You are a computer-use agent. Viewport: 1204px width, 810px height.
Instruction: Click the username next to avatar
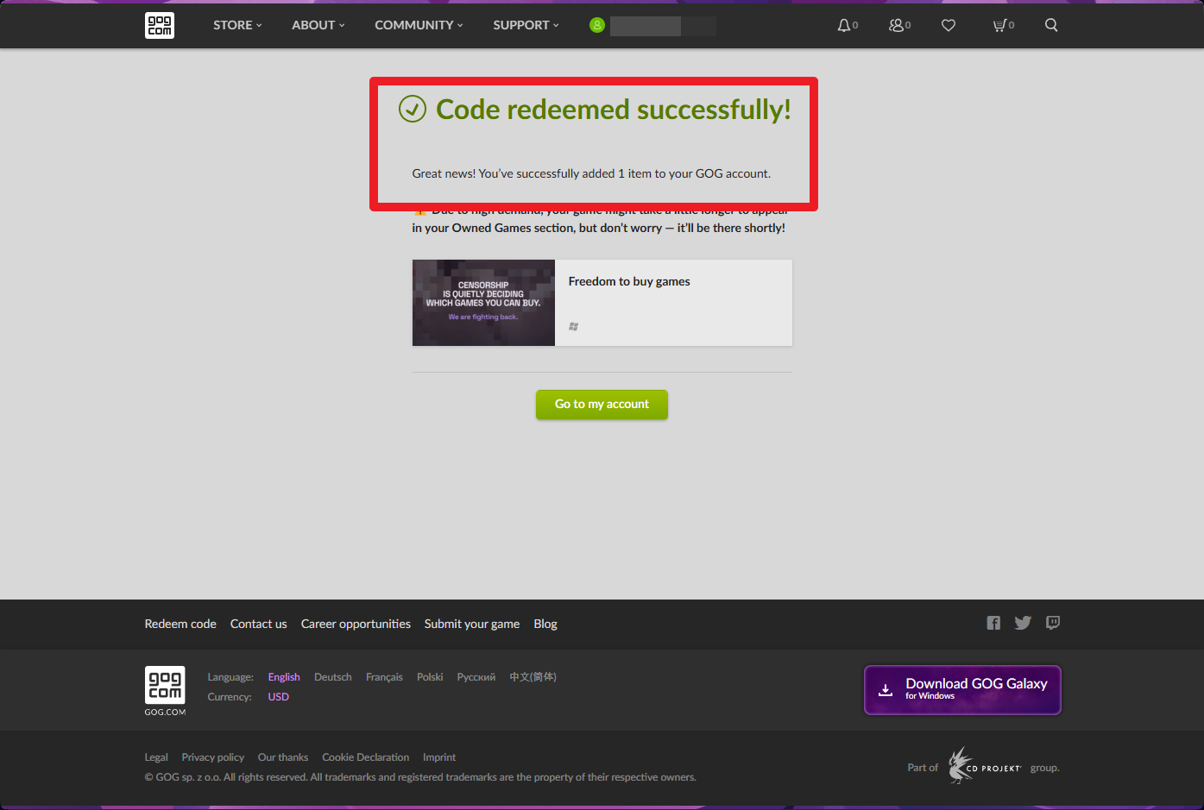[x=663, y=26]
